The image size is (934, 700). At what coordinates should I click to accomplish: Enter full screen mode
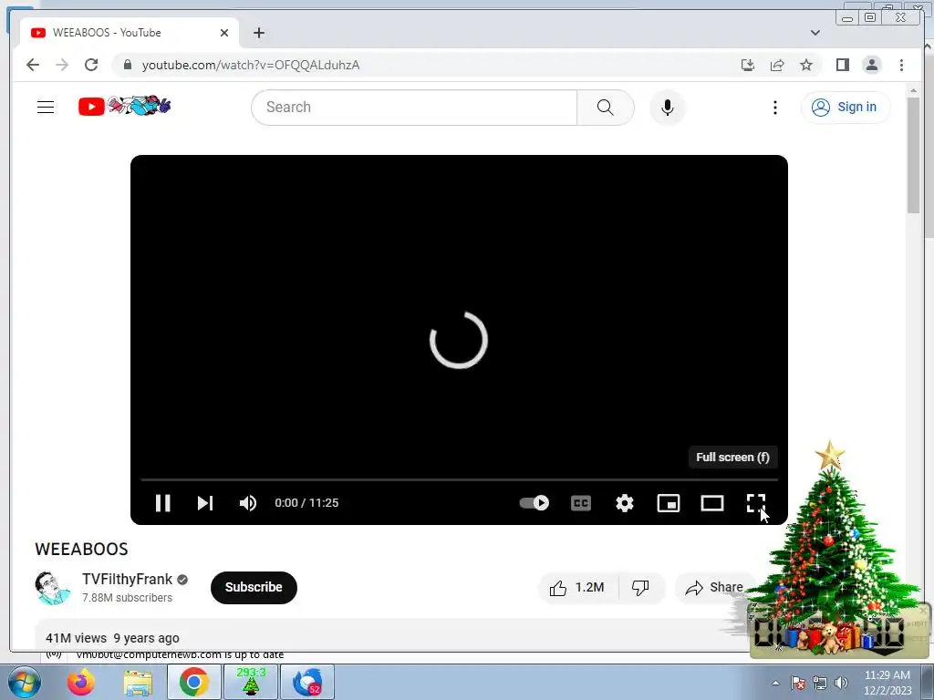pyautogui.click(x=756, y=503)
